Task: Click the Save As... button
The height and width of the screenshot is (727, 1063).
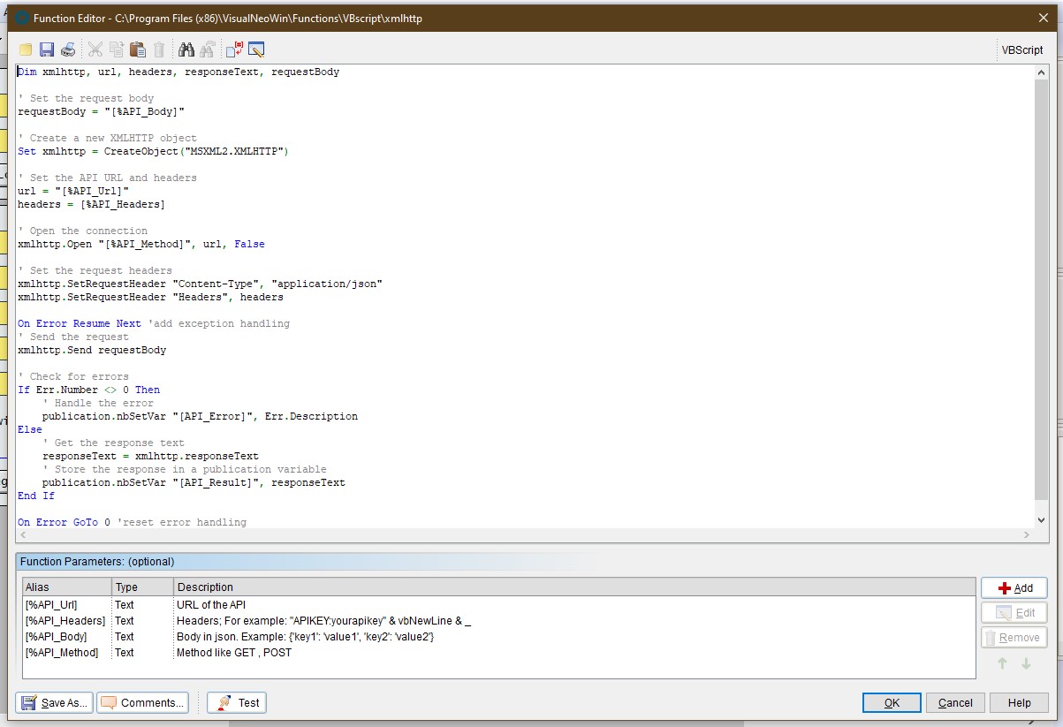Action: pos(55,702)
